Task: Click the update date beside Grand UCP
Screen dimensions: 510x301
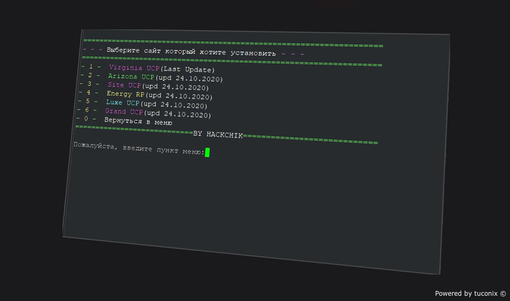Action: [x=177, y=114]
